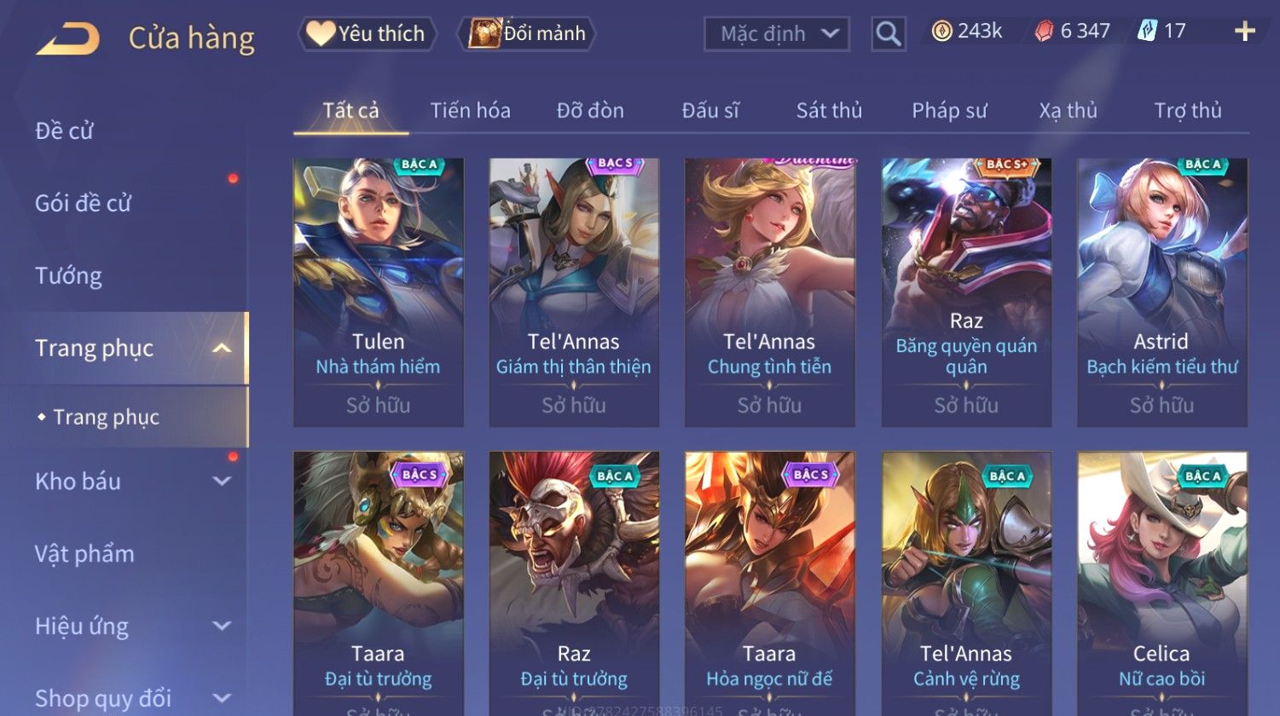Open the search magnifier icon
Viewport: 1280px width, 716px height.
(x=888, y=34)
